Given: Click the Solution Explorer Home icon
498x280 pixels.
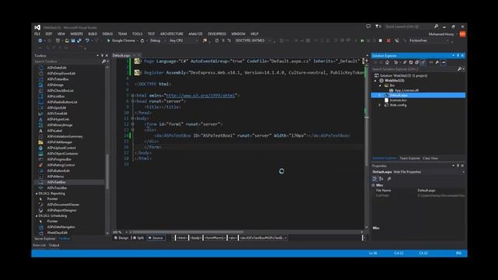Looking at the screenshot, I should tap(388, 62).
